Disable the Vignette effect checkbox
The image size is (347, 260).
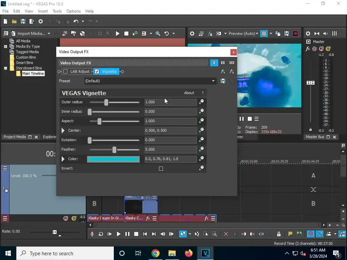point(97,71)
